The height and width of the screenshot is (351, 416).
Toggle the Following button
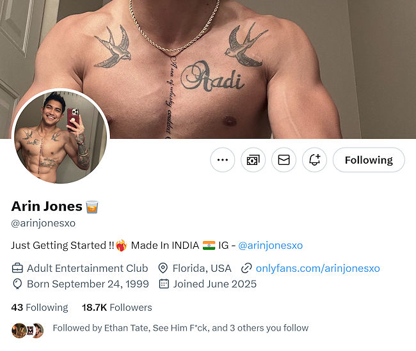click(369, 160)
